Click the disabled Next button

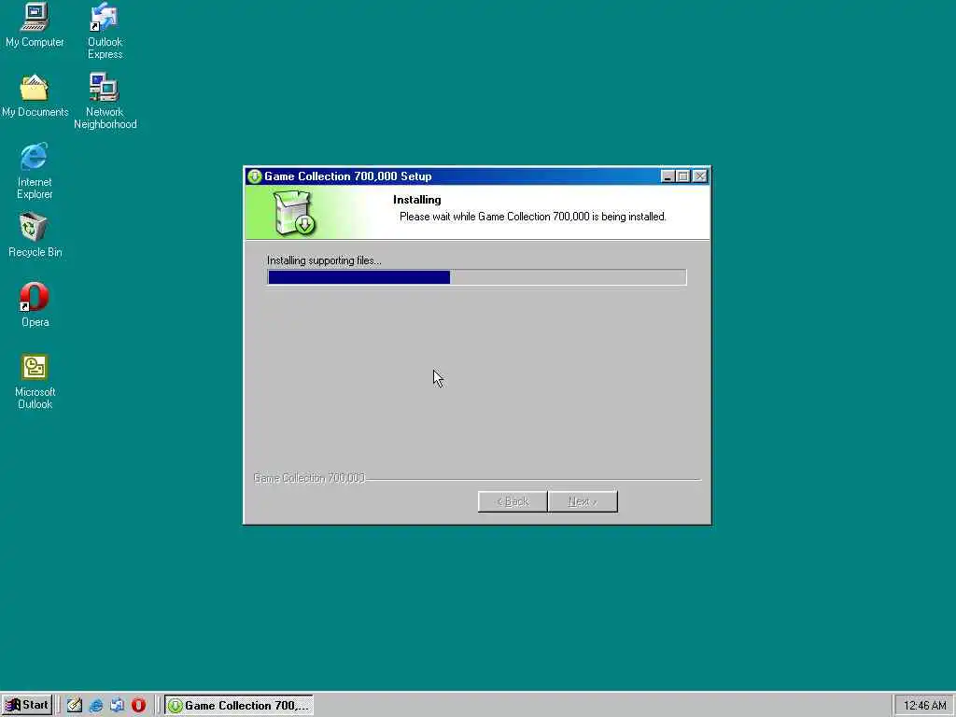click(583, 501)
